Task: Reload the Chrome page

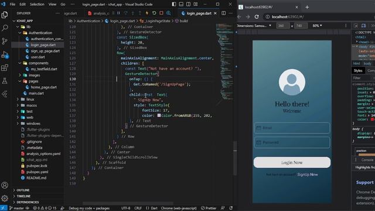Action: (257, 17)
